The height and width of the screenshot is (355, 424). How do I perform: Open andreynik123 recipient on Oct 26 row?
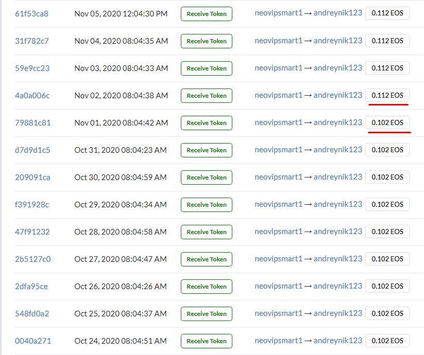(338, 286)
